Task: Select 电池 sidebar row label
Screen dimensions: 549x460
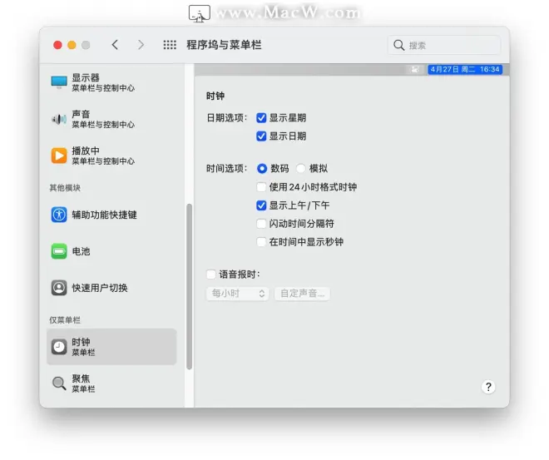Action: [81, 251]
